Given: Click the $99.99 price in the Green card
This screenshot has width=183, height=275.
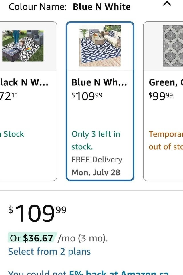Looking at the screenshot, I should (161, 95).
